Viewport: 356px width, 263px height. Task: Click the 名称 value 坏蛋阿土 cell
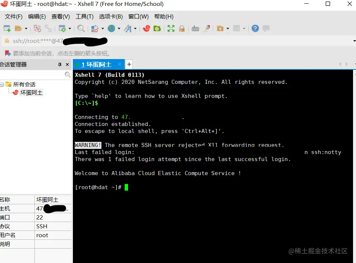click(x=53, y=199)
